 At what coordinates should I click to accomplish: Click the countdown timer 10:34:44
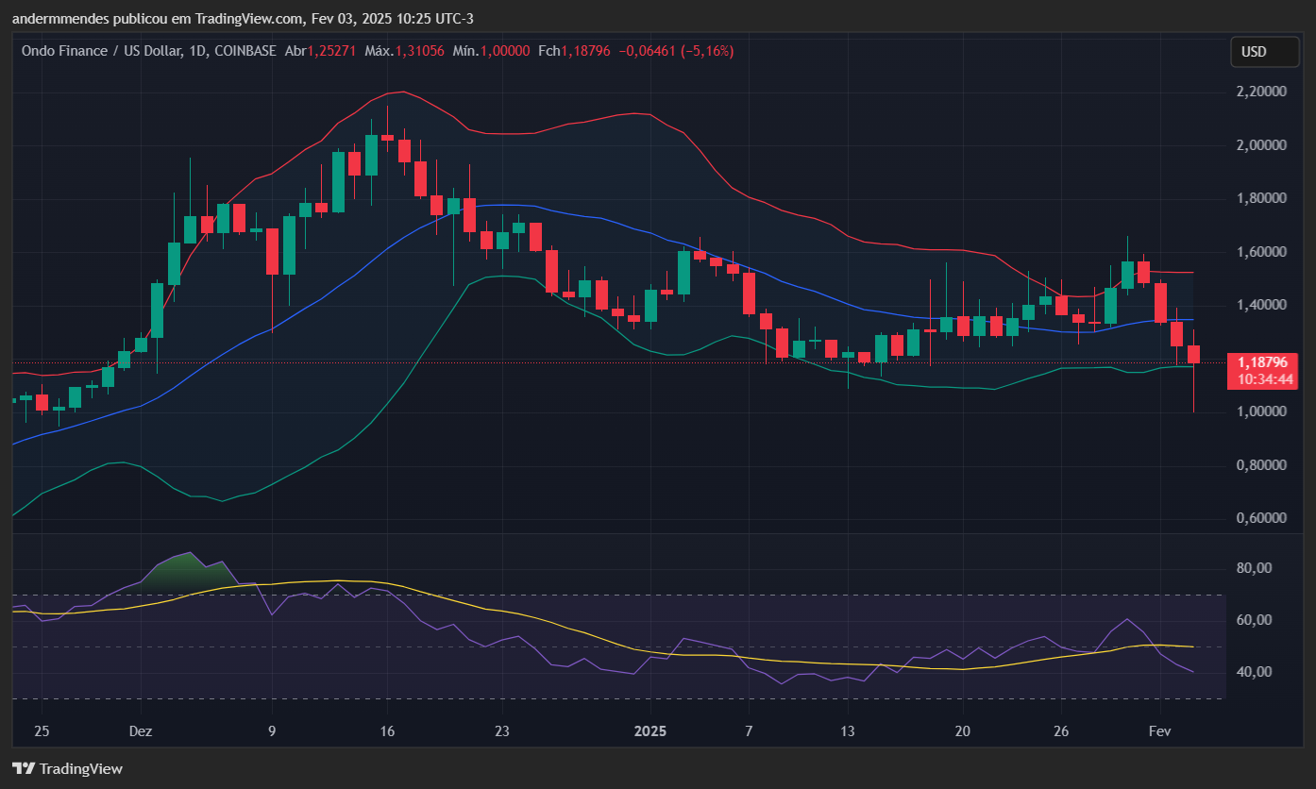click(1265, 379)
